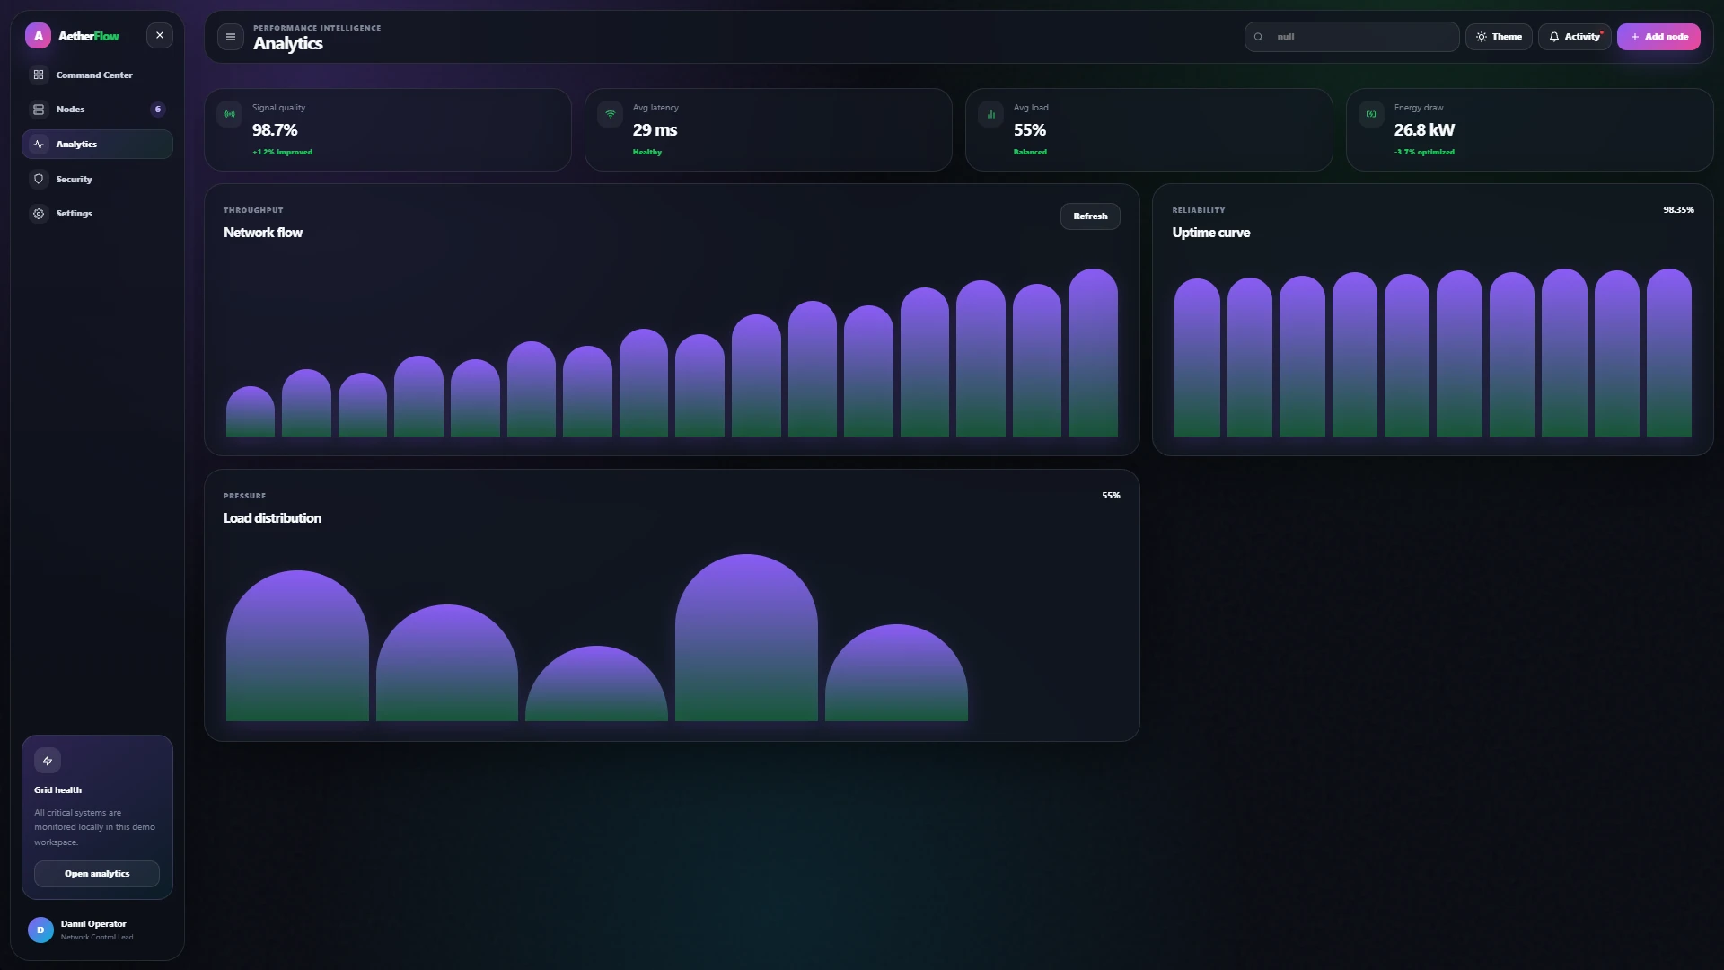Image resolution: width=1724 pixels, height=970 pixels.
Task: Click the Security shield icon
Action: [39, 179]
